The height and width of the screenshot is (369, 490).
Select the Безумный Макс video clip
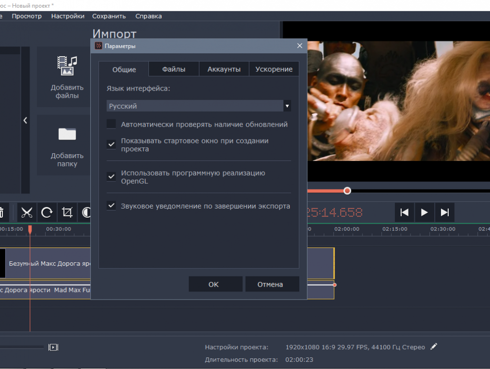point(45,263)
